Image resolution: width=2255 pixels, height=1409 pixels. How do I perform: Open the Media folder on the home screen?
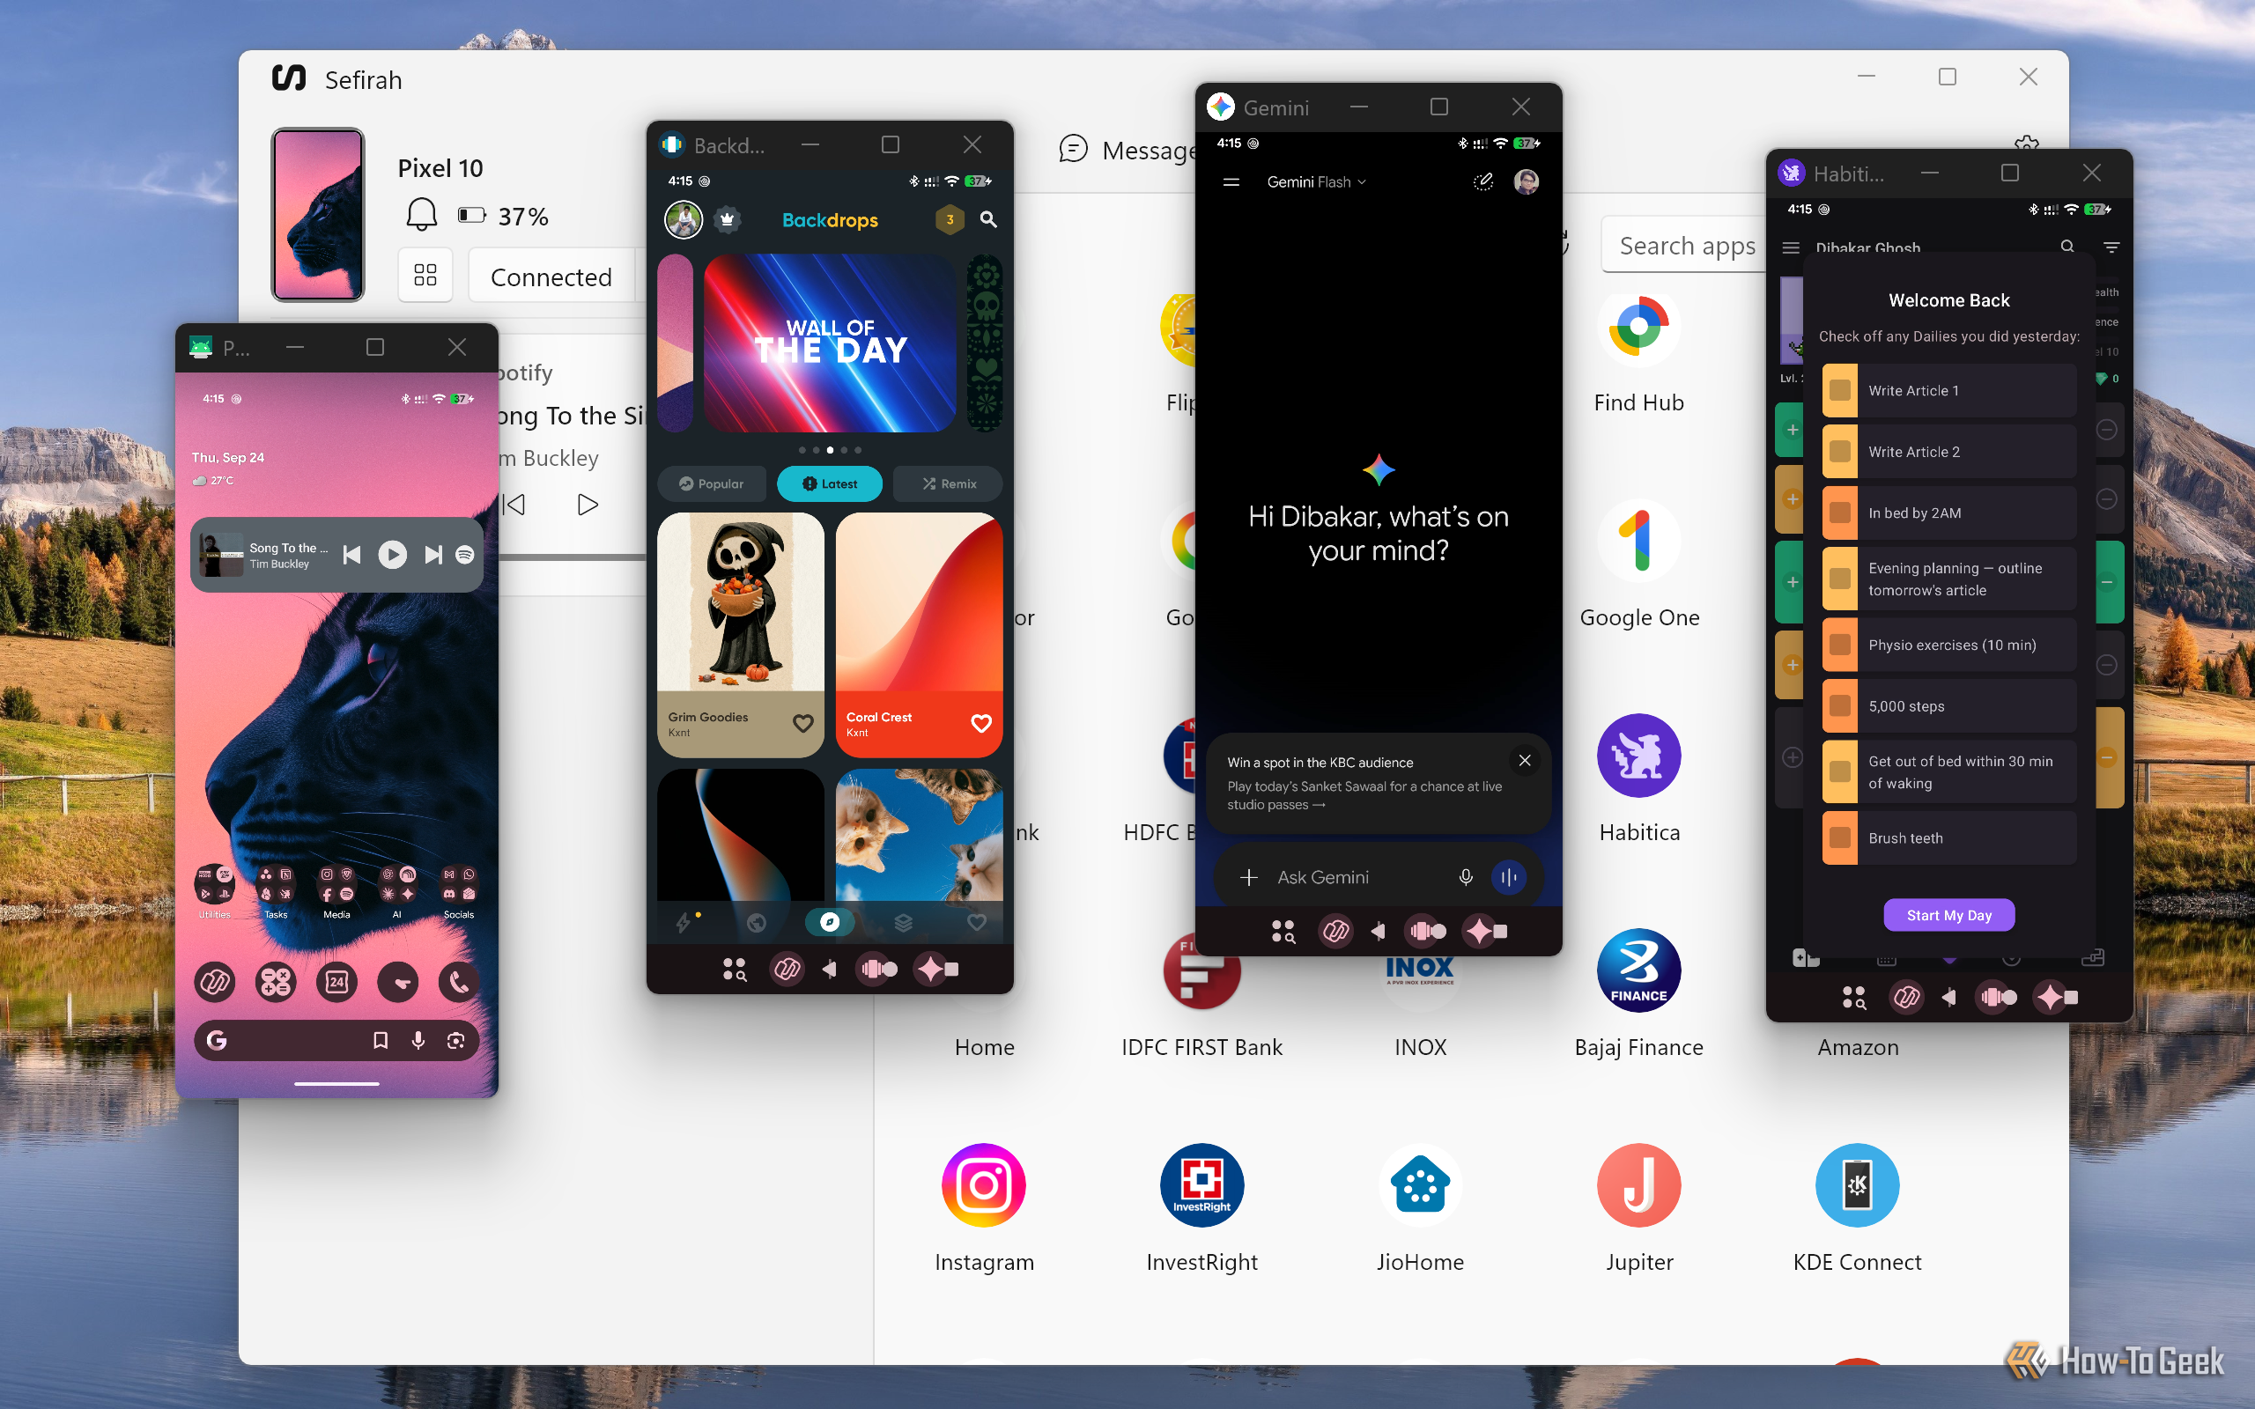[x=336, y=885]
